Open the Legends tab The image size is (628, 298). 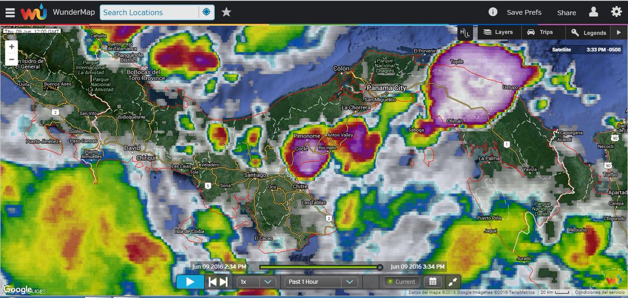click(589, 32)
